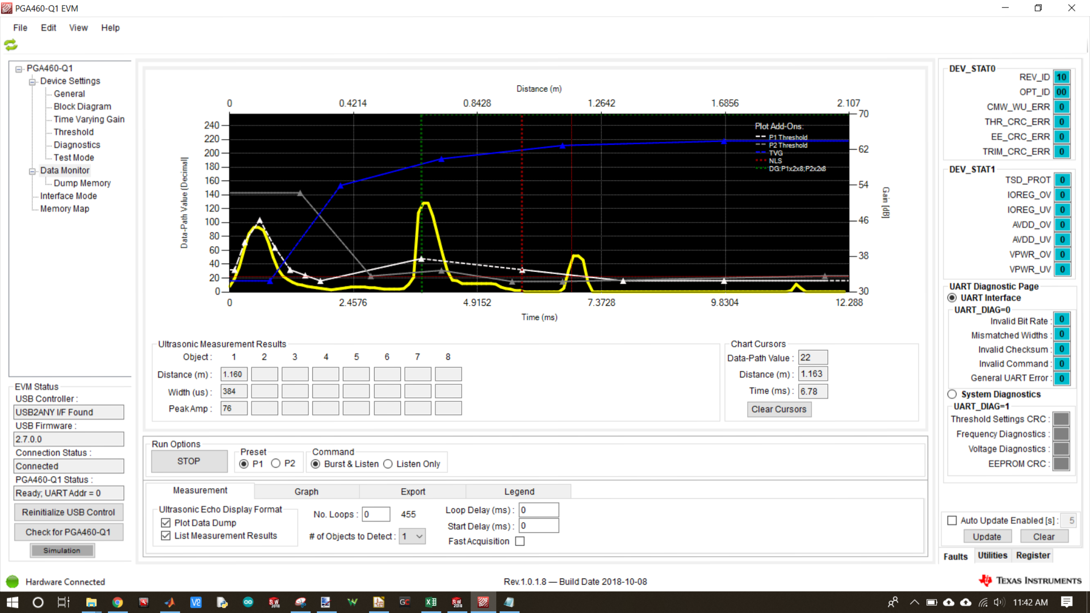Open the View menu
Screen dimensions: 1090x613
pos(78,28)
